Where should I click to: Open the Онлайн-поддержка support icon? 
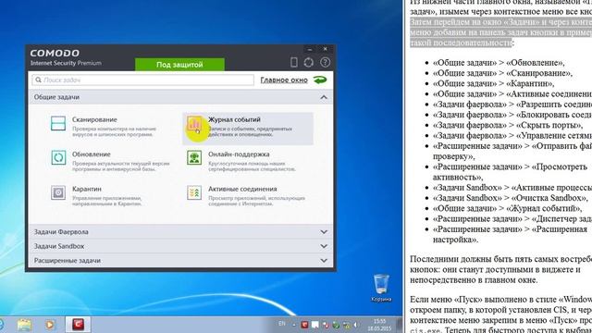pyautogui.click(x=194, y=157)
